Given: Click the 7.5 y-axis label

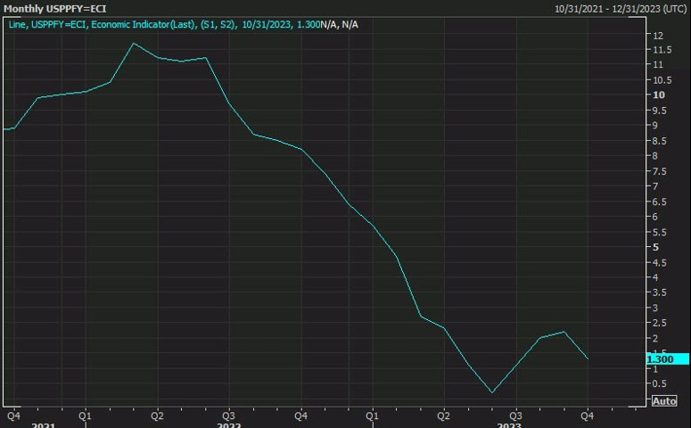Looking at the screenshot, I should pos(659,171).
